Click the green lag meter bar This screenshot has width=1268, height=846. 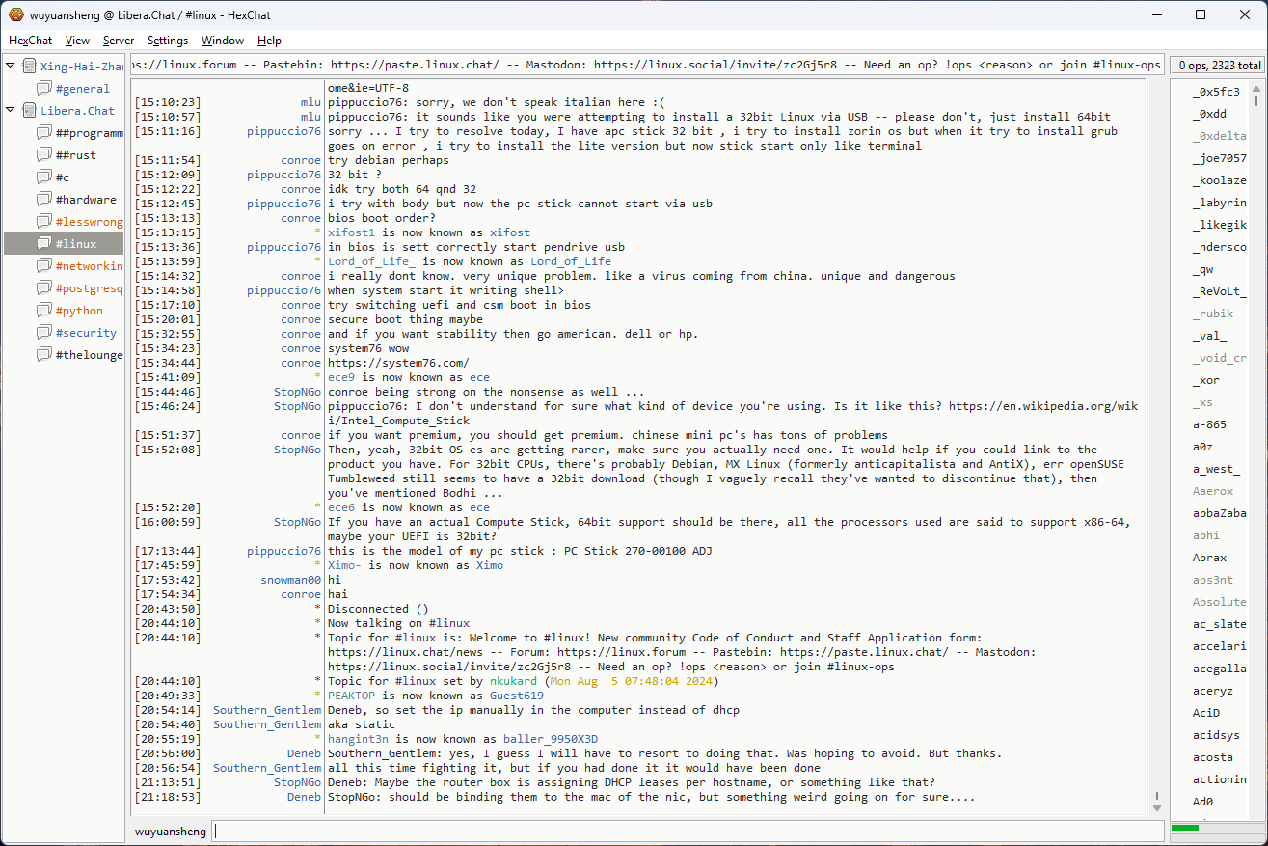click(x=1184, y=828)
